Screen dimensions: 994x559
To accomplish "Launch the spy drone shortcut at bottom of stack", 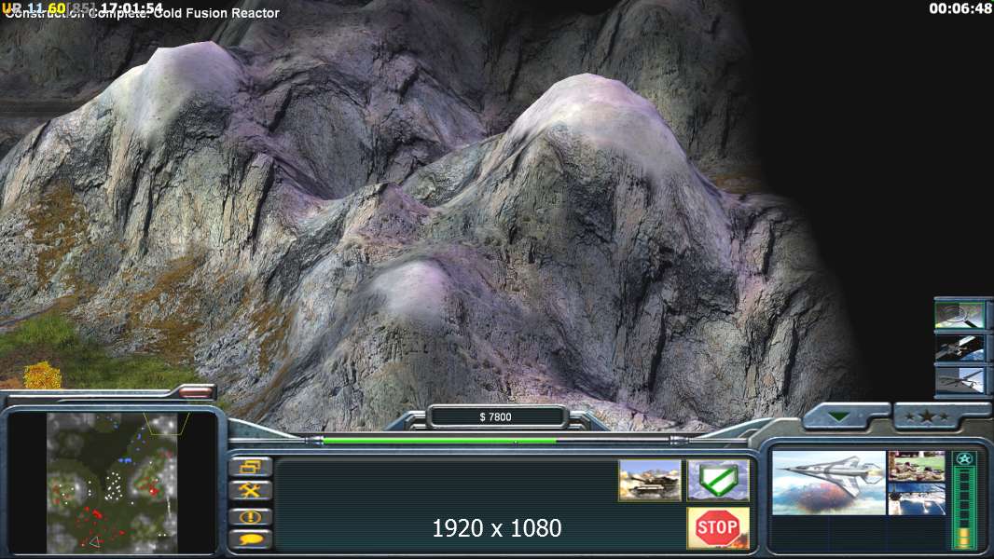I will coord(959,380).
